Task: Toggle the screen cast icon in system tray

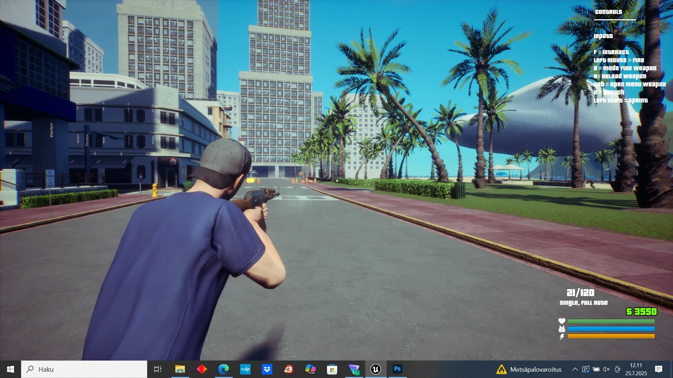Action: coord(618,369)
